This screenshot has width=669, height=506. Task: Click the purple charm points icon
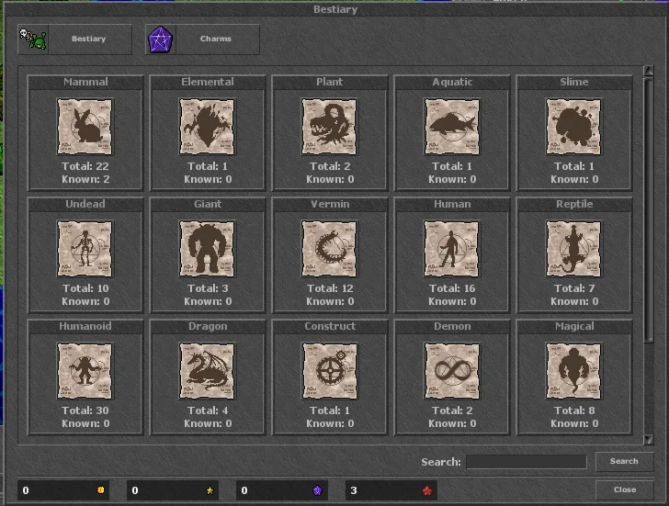(317, 490)
